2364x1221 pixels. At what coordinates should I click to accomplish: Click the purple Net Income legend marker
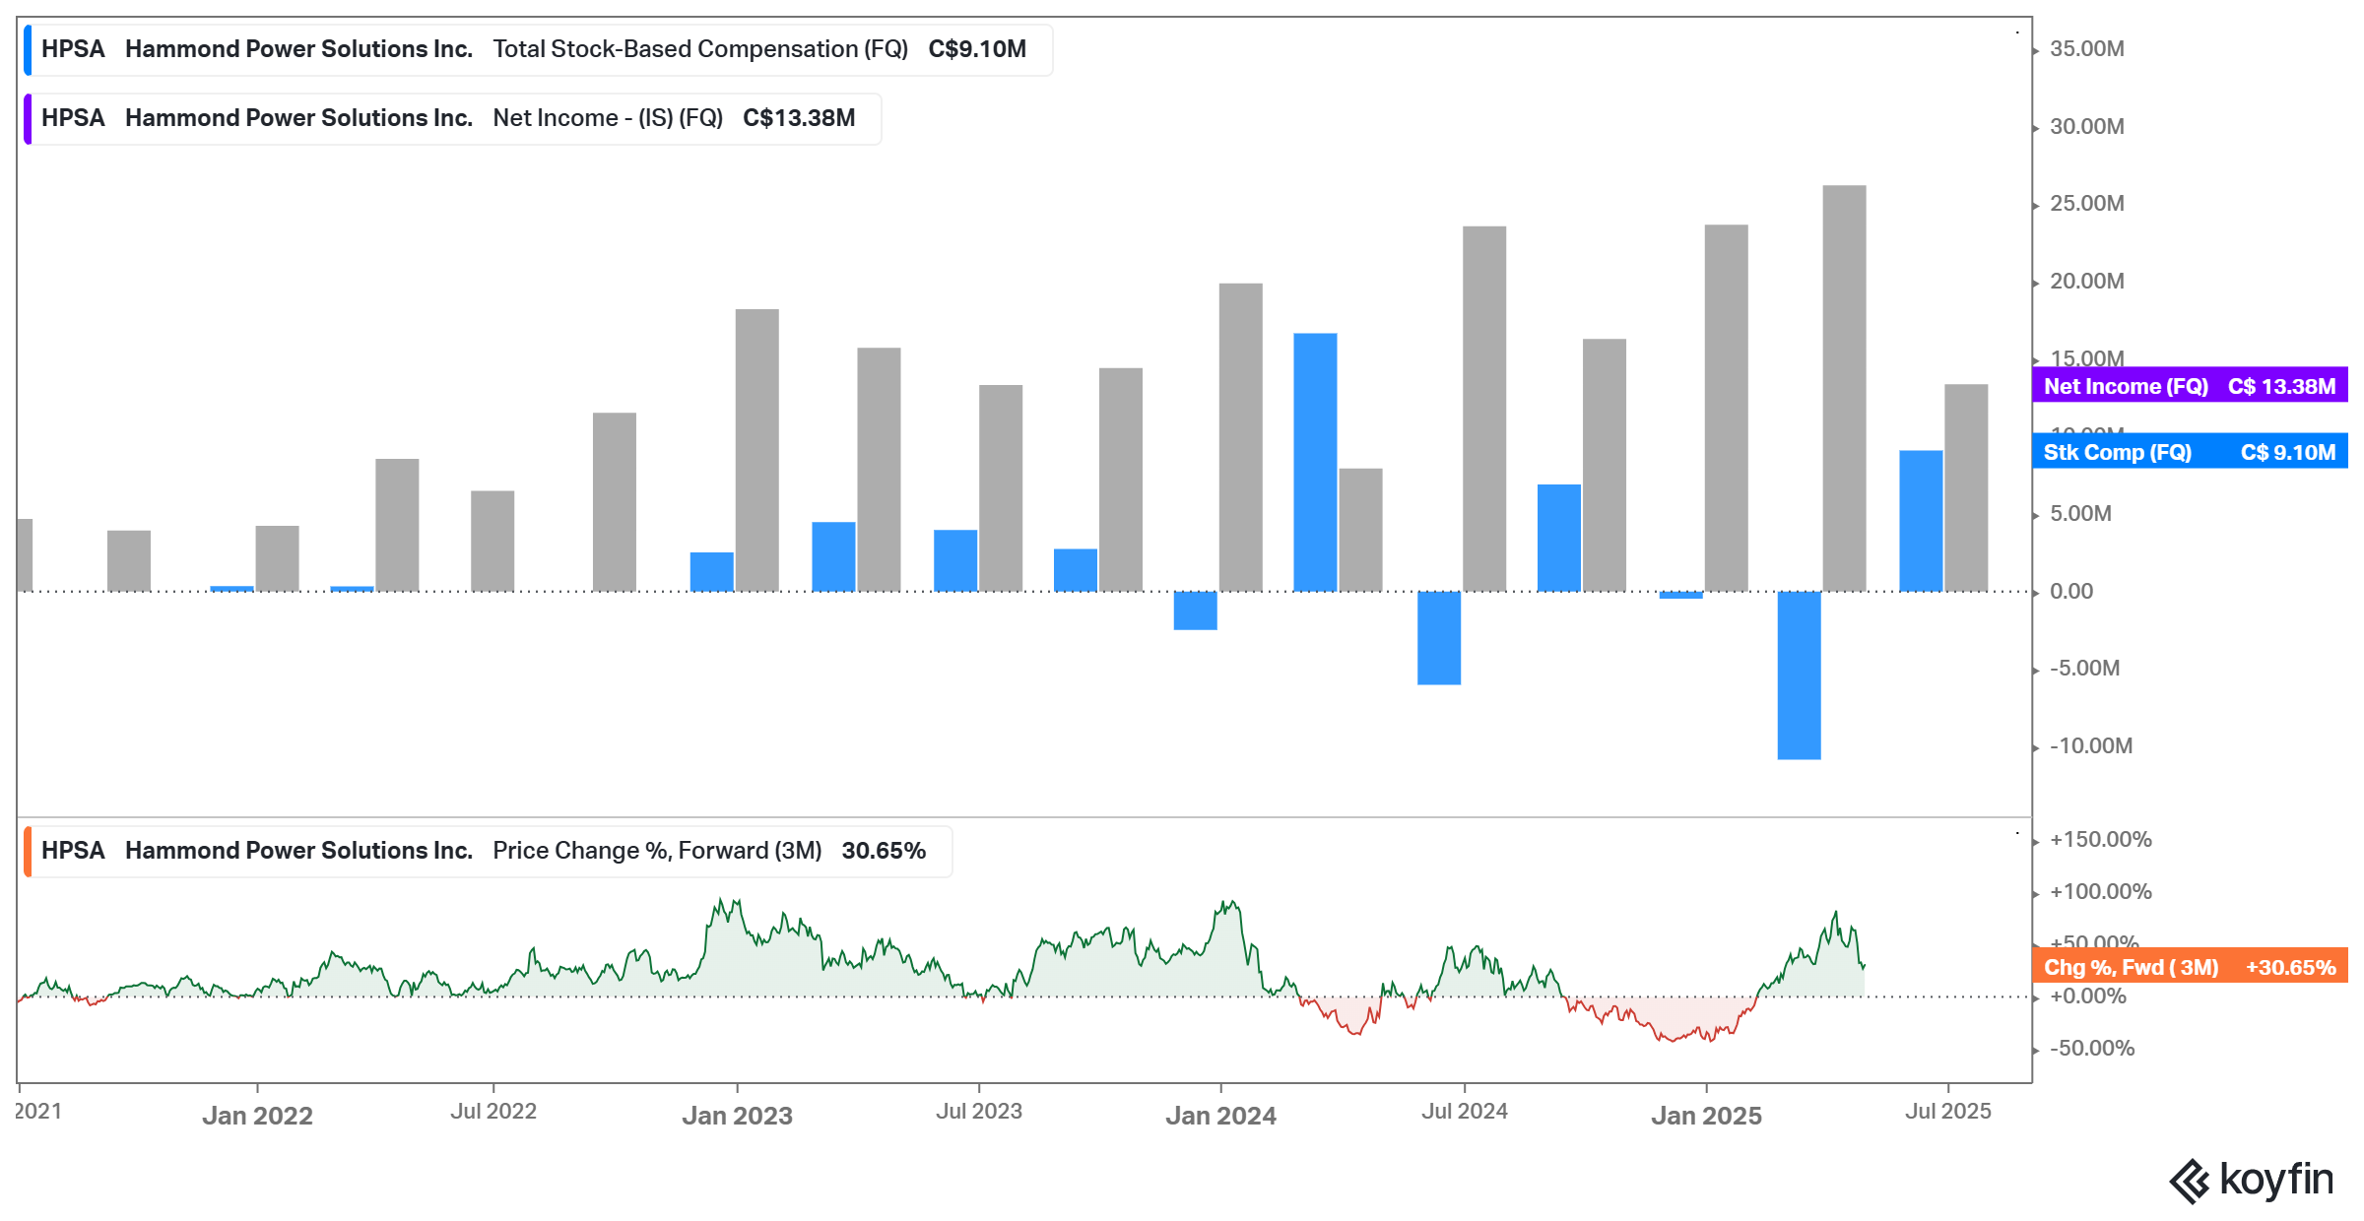tap(28, 118)
